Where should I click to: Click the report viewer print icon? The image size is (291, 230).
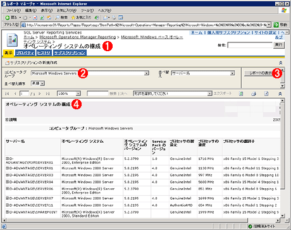[x=254, y=94]
